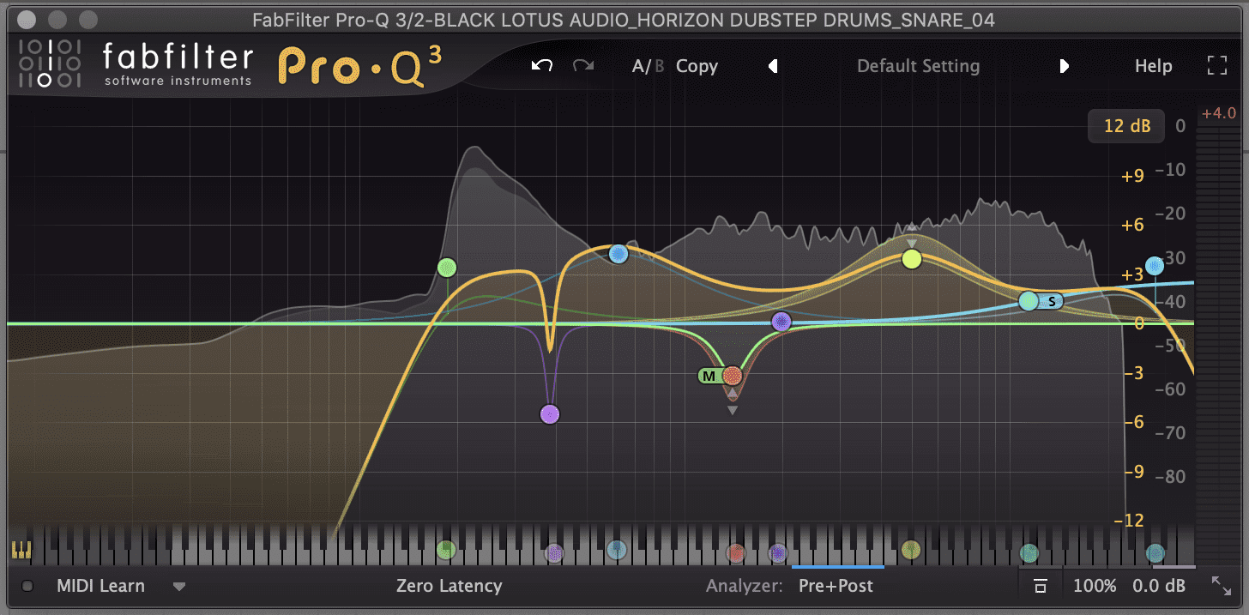Open the Zero Latency processing mode menu

tap(449, 587)
